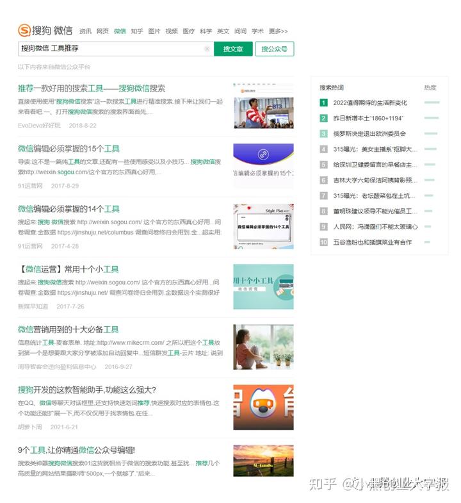This screenshot has width=461, height=503.
Task: Click thumbnail of girl sitting by window
Action: point(264,347)
